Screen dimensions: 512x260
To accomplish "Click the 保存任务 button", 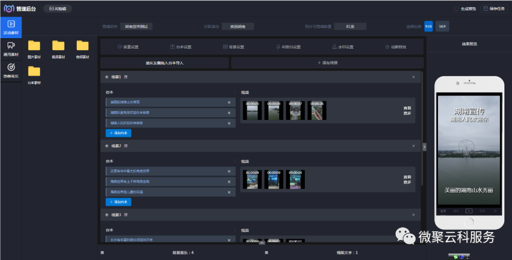I will tap(494, 9).
